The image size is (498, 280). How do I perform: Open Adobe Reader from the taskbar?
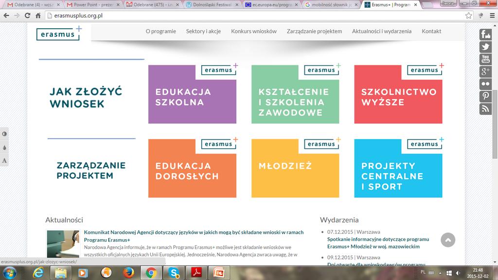196,273
